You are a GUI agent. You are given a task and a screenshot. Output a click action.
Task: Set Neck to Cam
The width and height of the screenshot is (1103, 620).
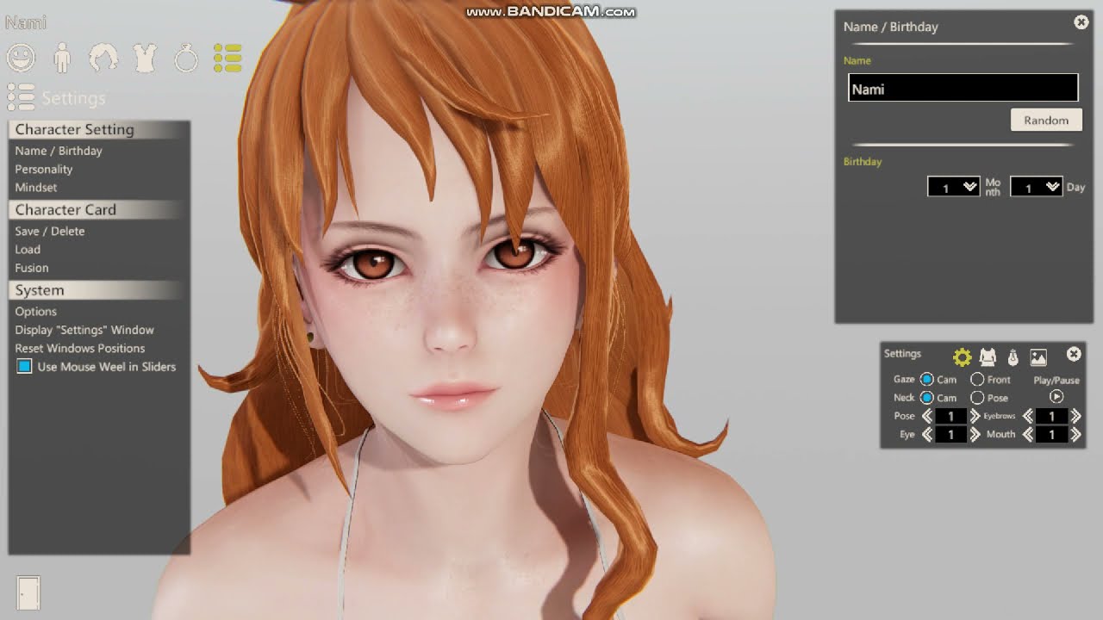point(927,398)
